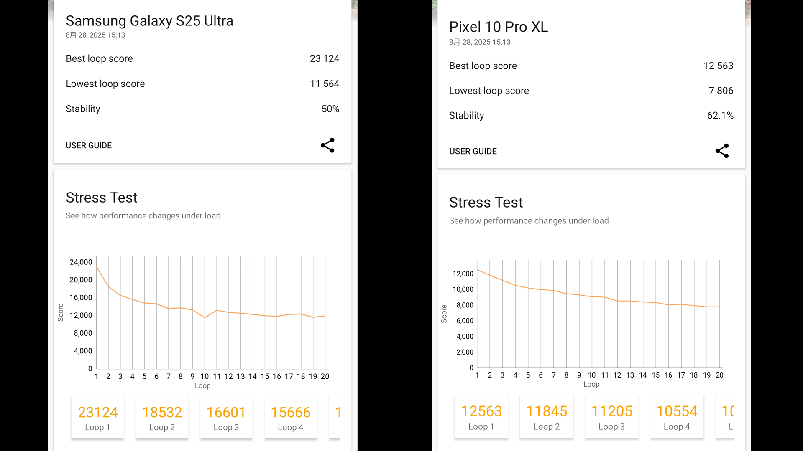Open USER GUIDE on the Samsung Galaxy S25 Ultra card
803x451 pixels.
(89, 146)
